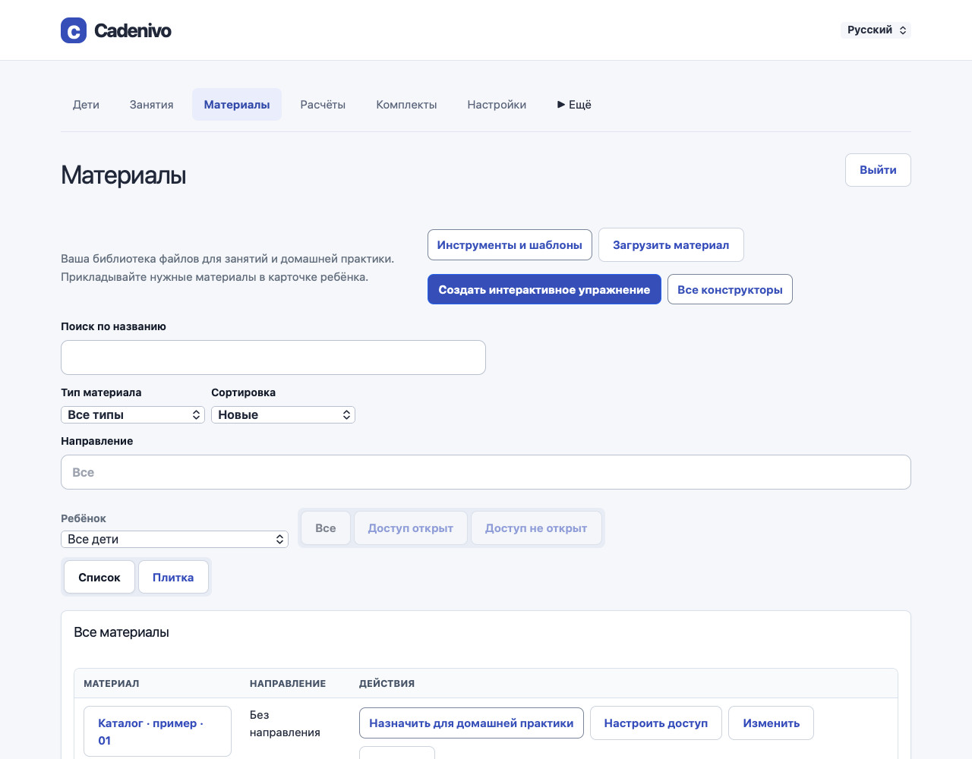Click the Направление column header
This screenshot has width=972, height=759.
[x=288, y=683]
